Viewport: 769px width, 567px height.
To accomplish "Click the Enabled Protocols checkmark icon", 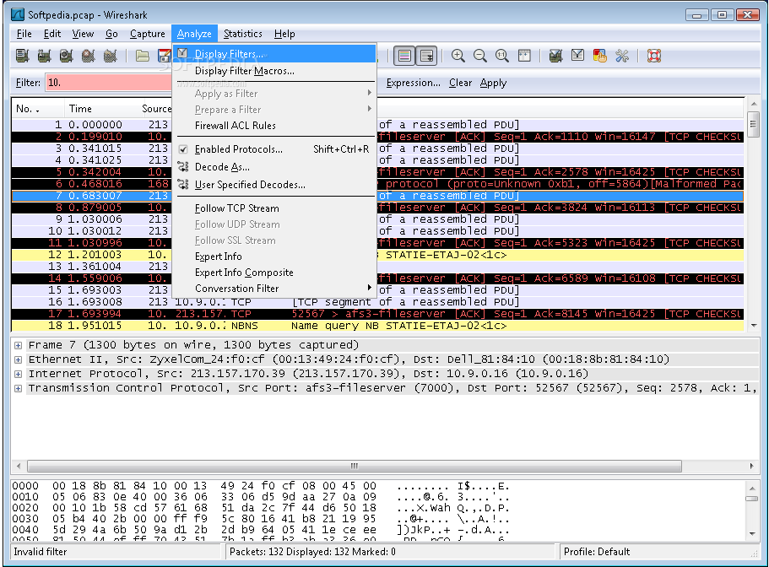I will 183,149.
